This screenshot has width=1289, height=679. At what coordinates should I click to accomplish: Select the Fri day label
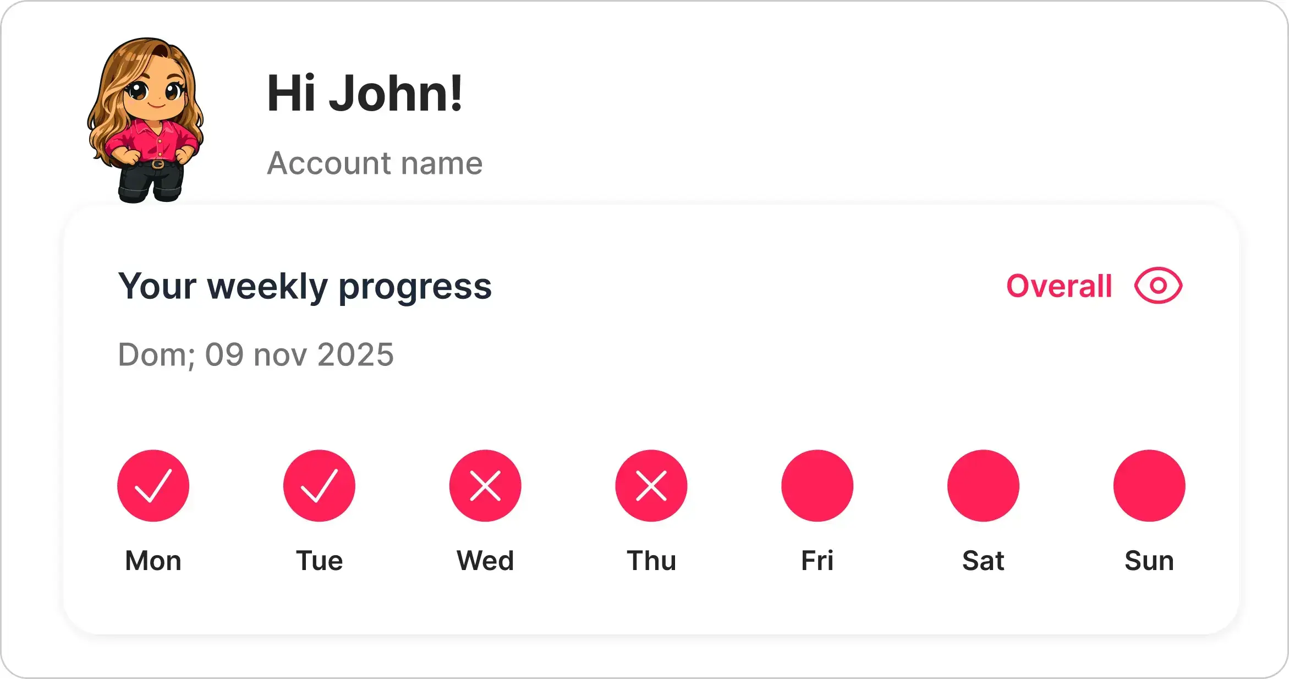pos(817,561)
